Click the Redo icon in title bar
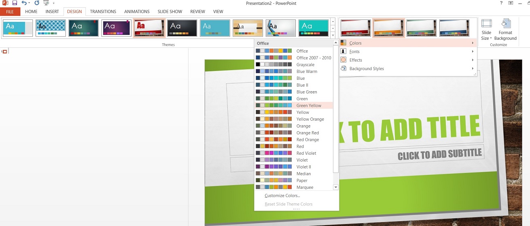The height and width of the screenshot is (226, 530). (37, 3)
